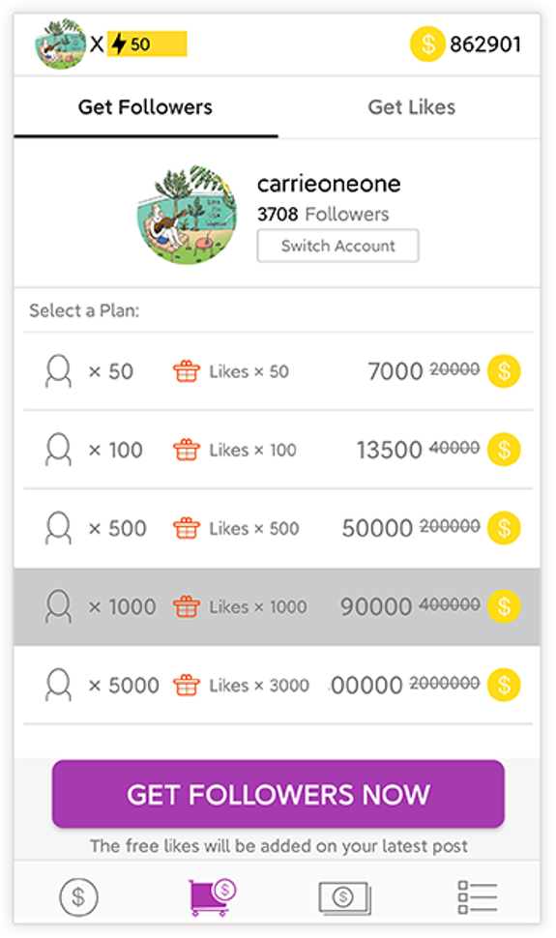Open the Get Followers tab
This screenshot has width=556, height=938.
[x=145, y=107]
